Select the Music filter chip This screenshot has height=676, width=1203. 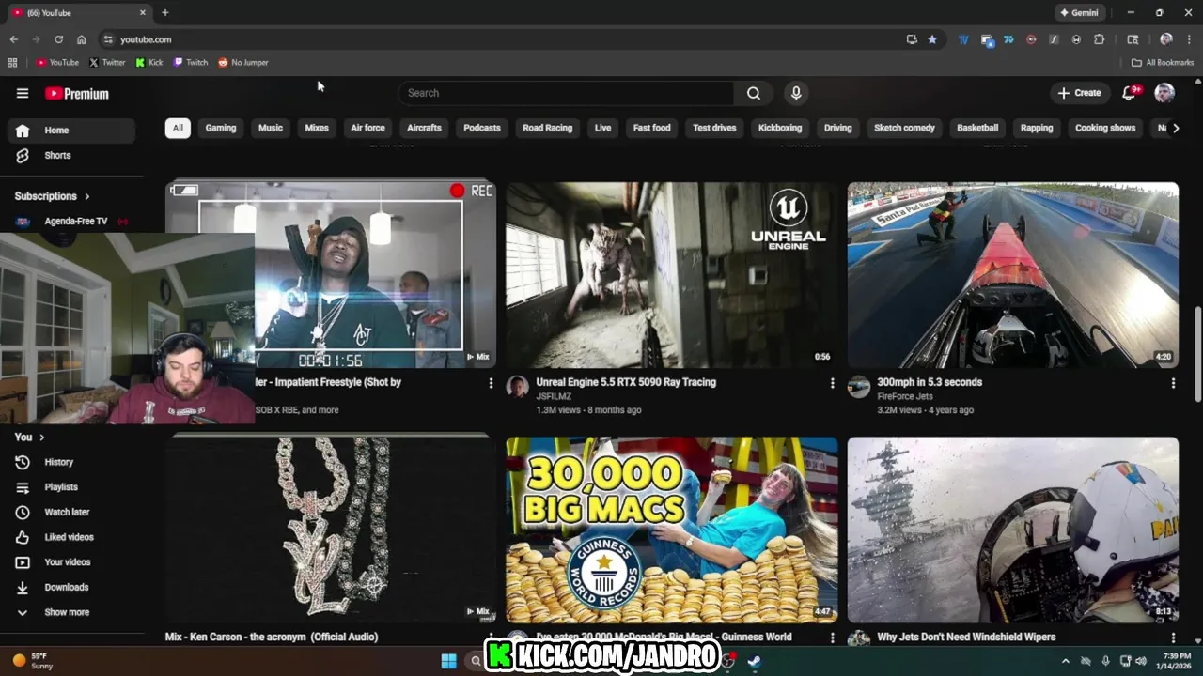coord(271,128)
